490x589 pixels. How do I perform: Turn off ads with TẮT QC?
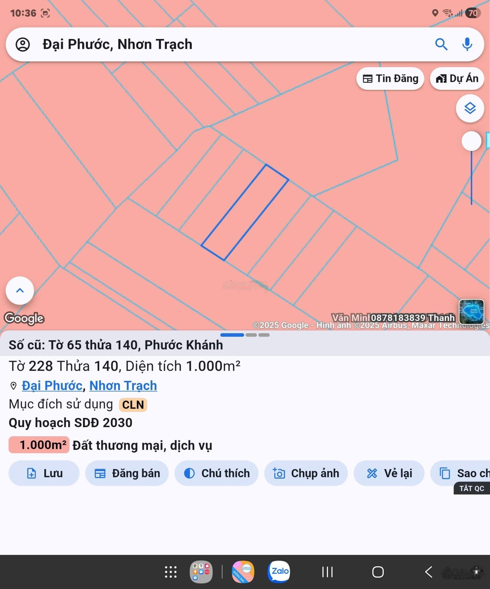tap(471, 488)
